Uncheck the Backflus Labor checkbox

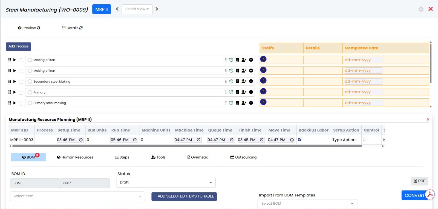(x=300, y=139)
